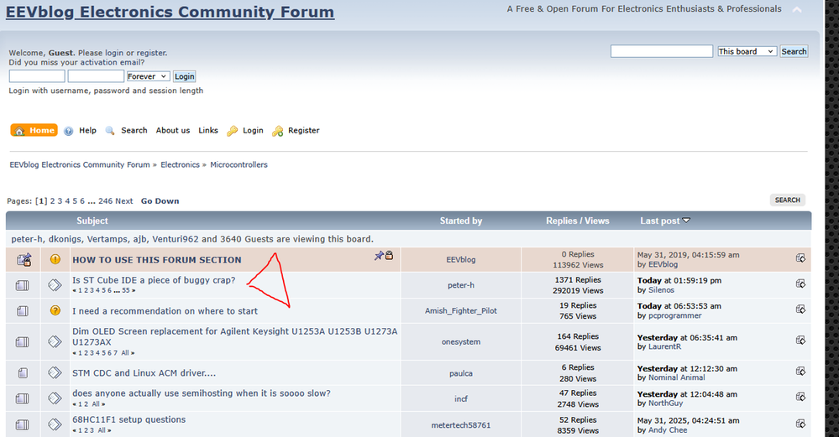Viewport: 839px width, 437px height.
Task: Click the Search button beside This board
Action: click(794, 51)
